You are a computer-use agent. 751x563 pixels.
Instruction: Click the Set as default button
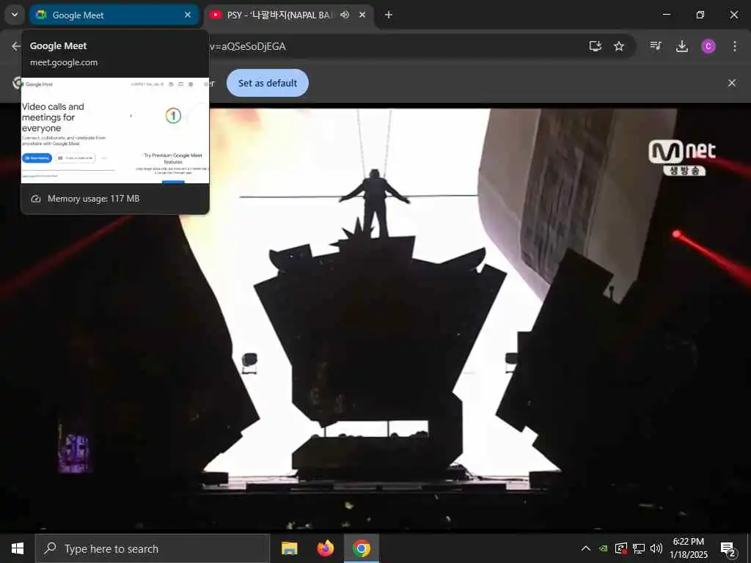coord(268,83)
